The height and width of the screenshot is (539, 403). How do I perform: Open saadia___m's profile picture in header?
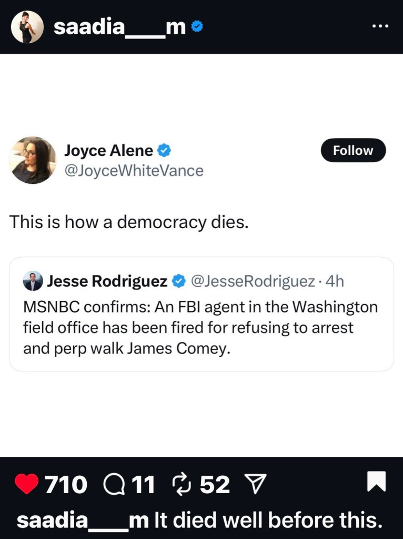(27, 26)
